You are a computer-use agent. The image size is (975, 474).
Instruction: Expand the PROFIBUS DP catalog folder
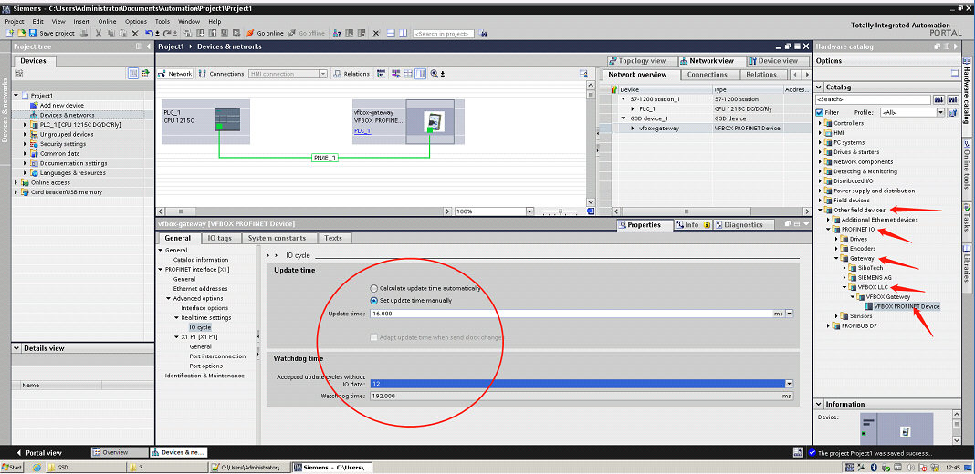pyautogui.click(x=828, y=325)
